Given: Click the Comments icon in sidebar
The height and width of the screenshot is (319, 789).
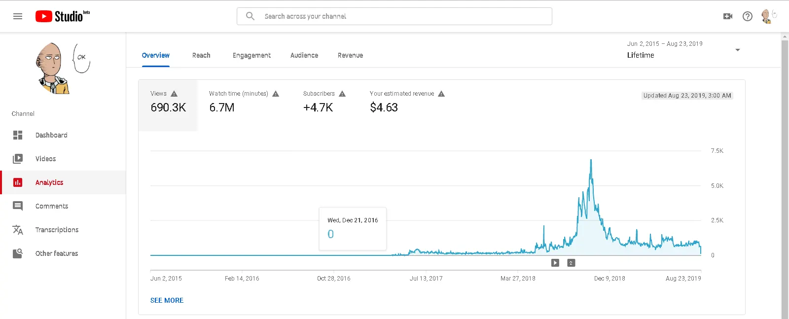Looking at the screenshot, I should 18,206.
